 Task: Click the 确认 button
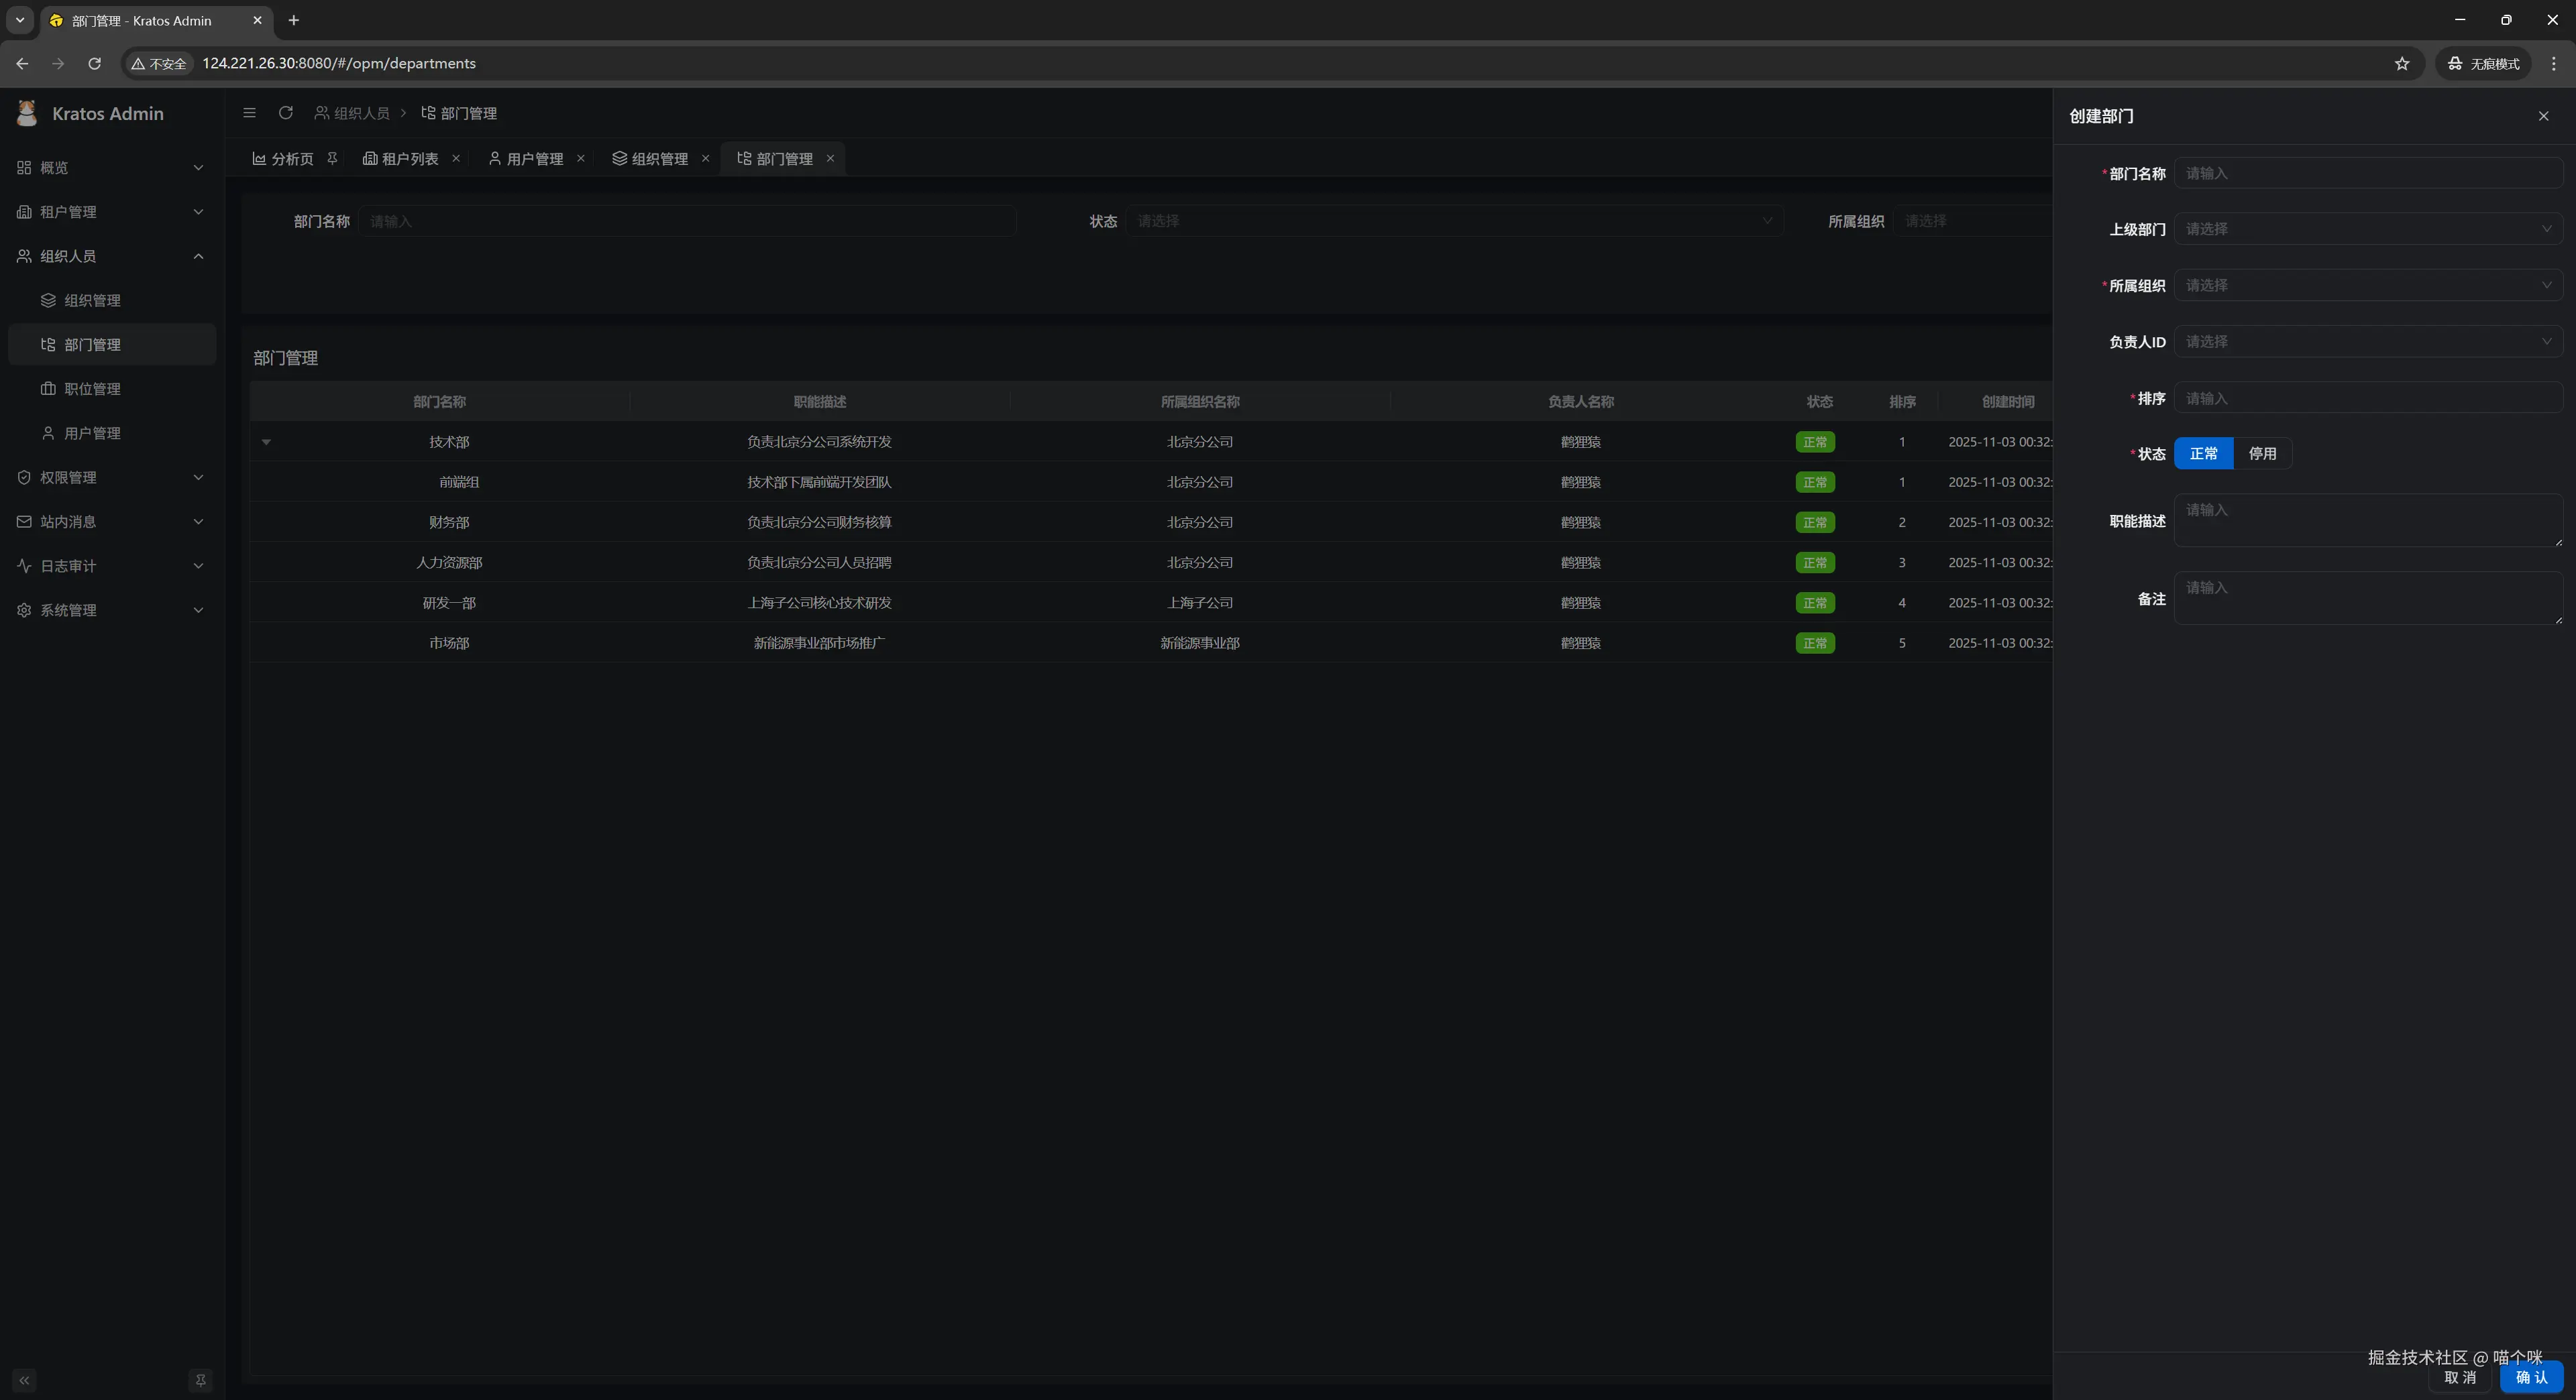click(2531, 1377)
